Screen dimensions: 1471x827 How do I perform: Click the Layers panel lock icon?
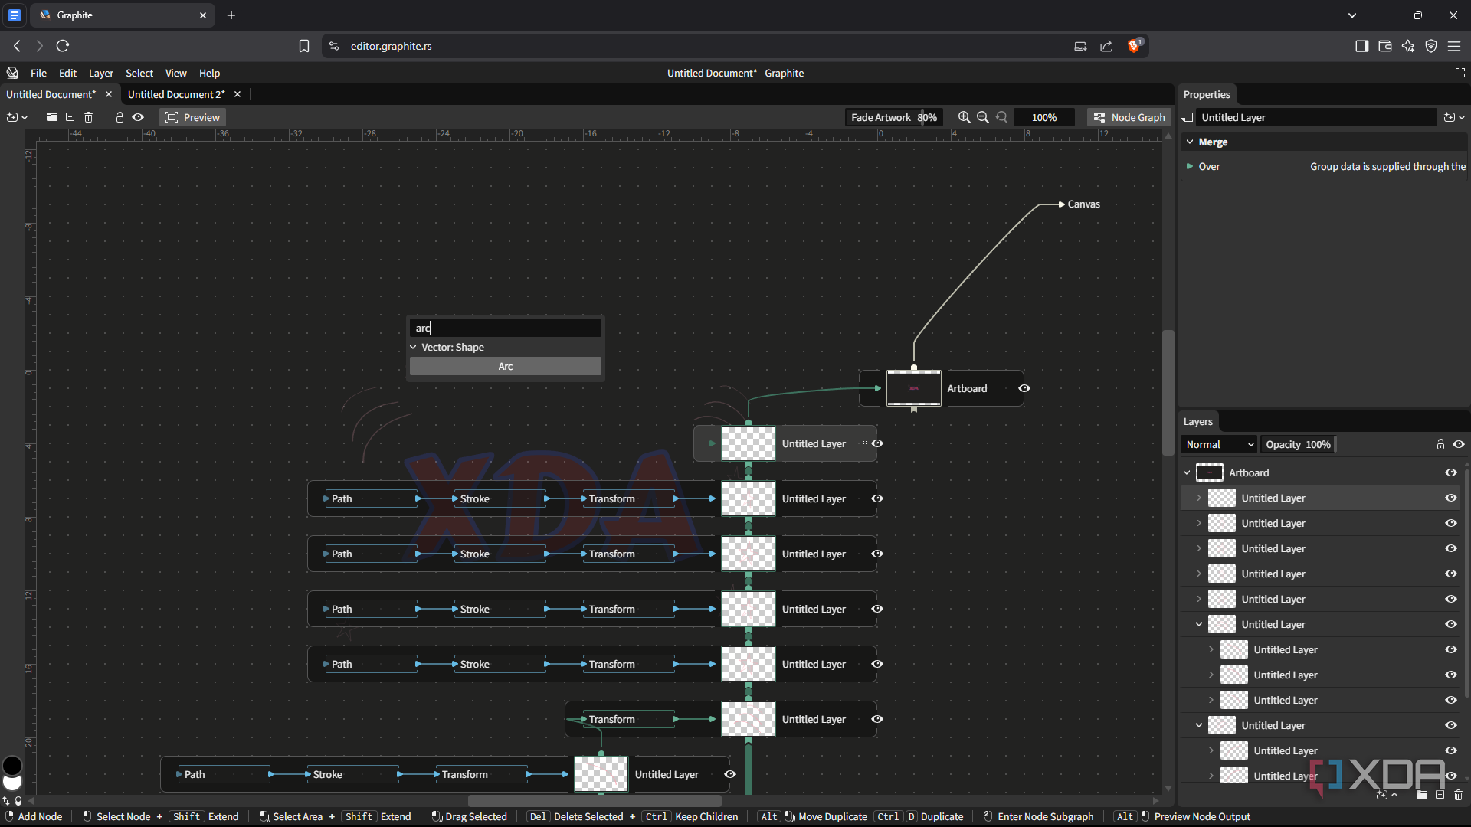1440,444
